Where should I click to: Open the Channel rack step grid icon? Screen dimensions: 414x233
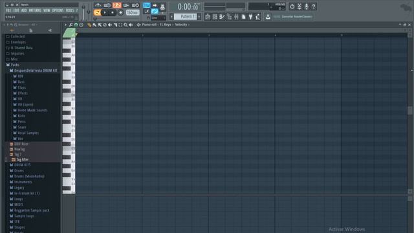pyautogui.click(x=215, y=17)
